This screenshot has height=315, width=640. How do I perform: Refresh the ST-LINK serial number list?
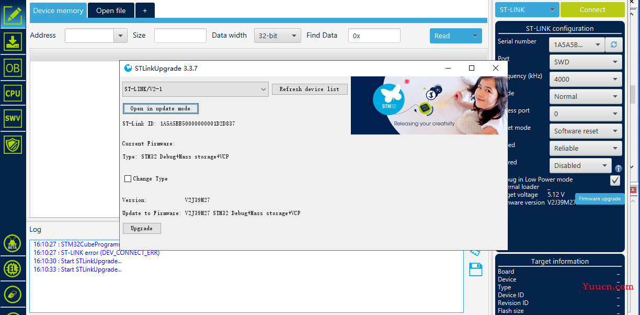tap(614, 44)
